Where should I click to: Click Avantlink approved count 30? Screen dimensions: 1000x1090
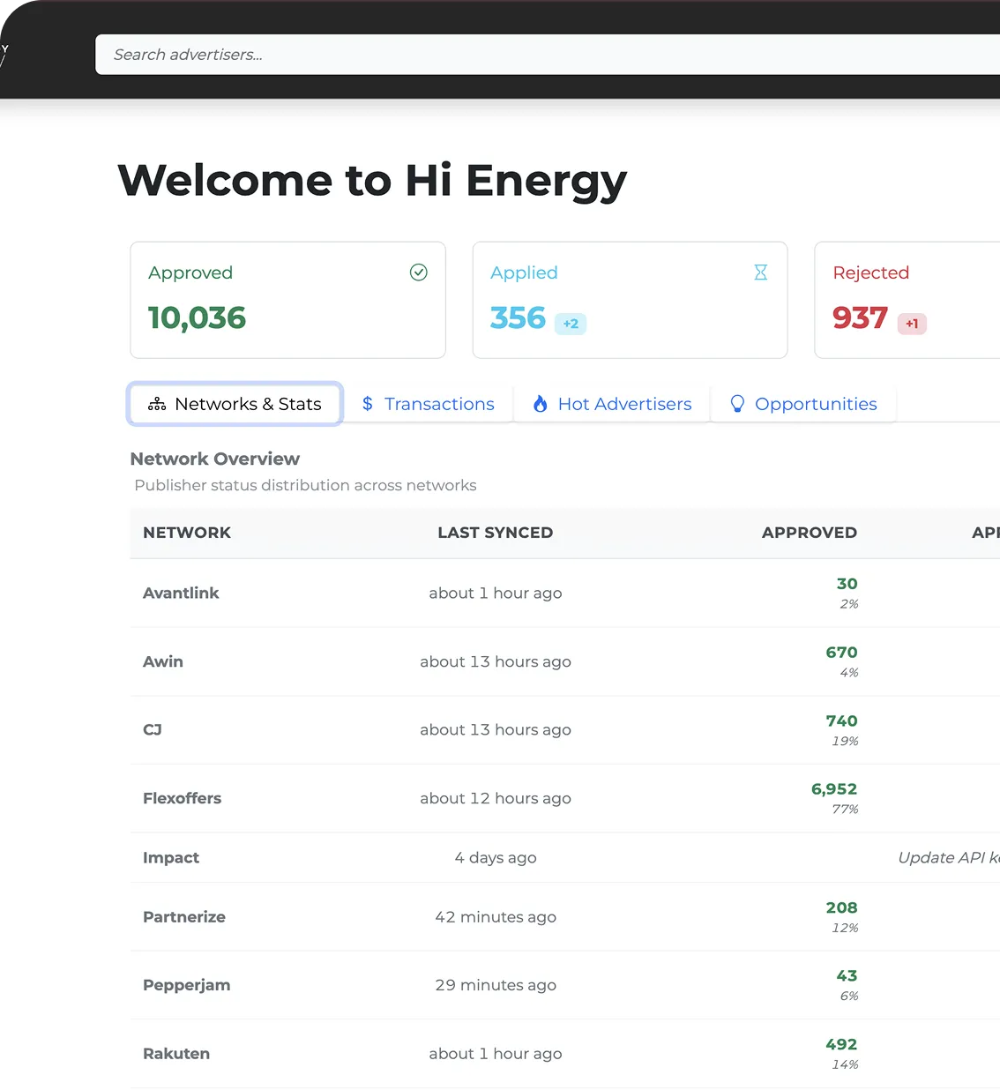(x=847, y=584)
